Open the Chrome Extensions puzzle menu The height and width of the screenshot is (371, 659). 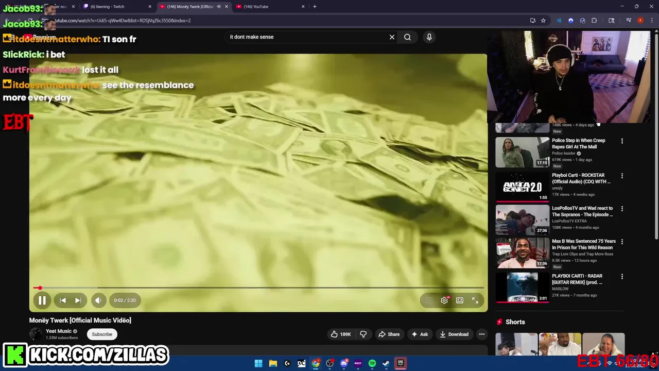(x=594, y=21)
